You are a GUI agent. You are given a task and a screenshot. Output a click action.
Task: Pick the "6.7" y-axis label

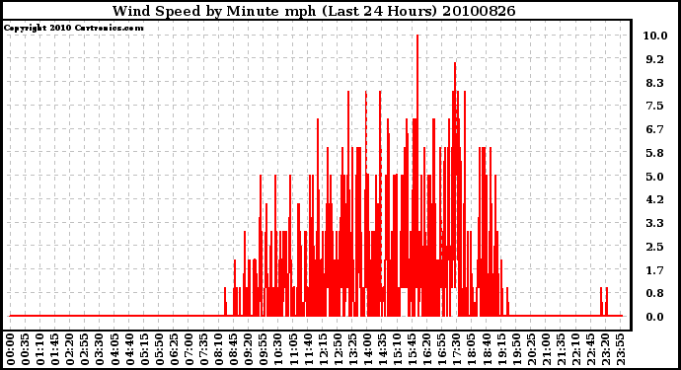point(655,129)
